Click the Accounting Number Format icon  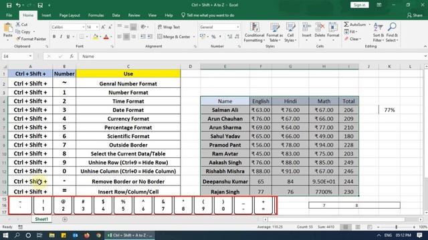pyautogui.click(x=203, y=37)
